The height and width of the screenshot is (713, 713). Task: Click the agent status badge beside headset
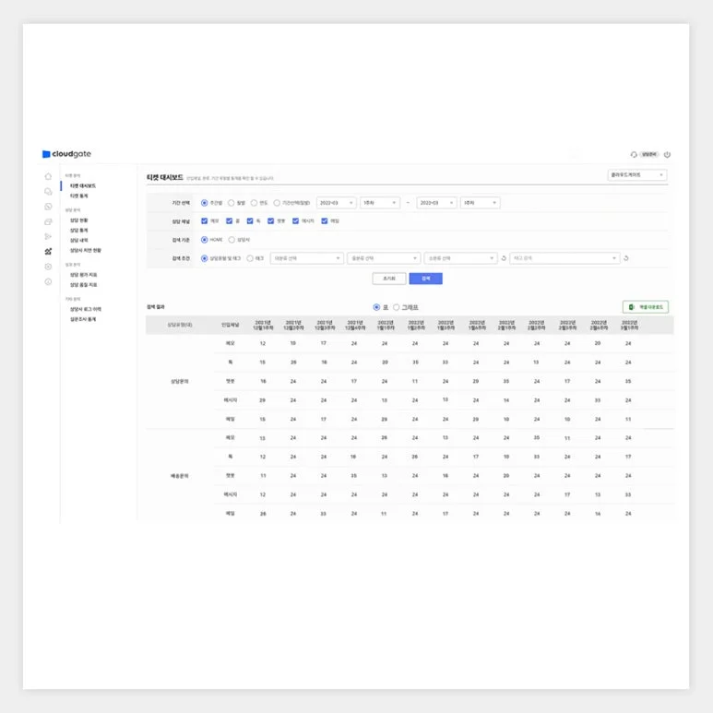[649, 155]
